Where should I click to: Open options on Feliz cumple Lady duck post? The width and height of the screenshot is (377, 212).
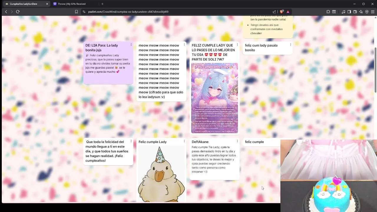[184, 141]
